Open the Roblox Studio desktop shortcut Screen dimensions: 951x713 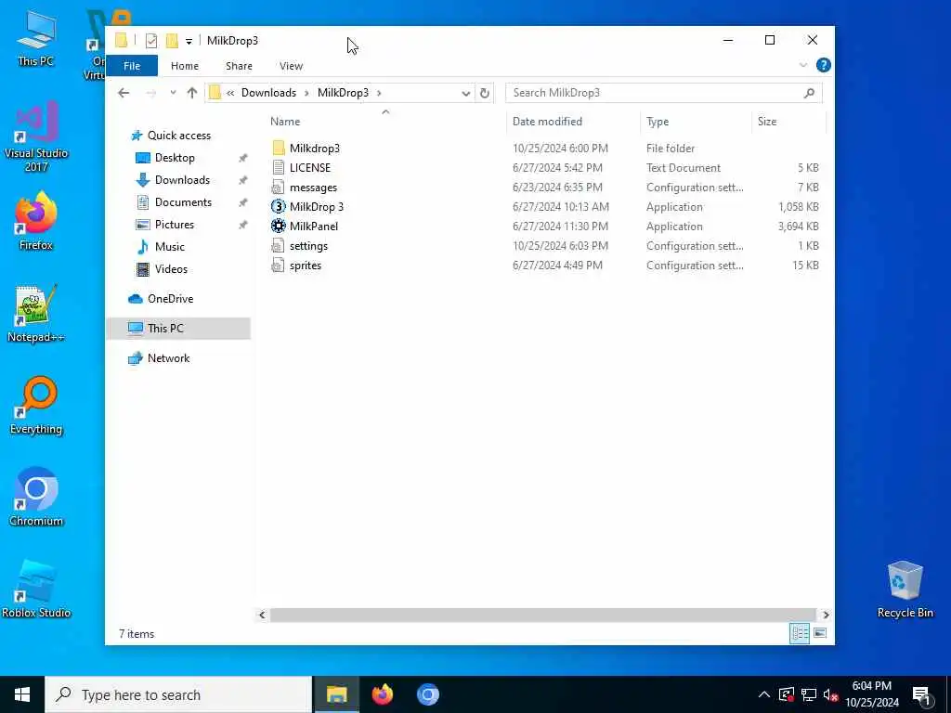coord(36,590)
